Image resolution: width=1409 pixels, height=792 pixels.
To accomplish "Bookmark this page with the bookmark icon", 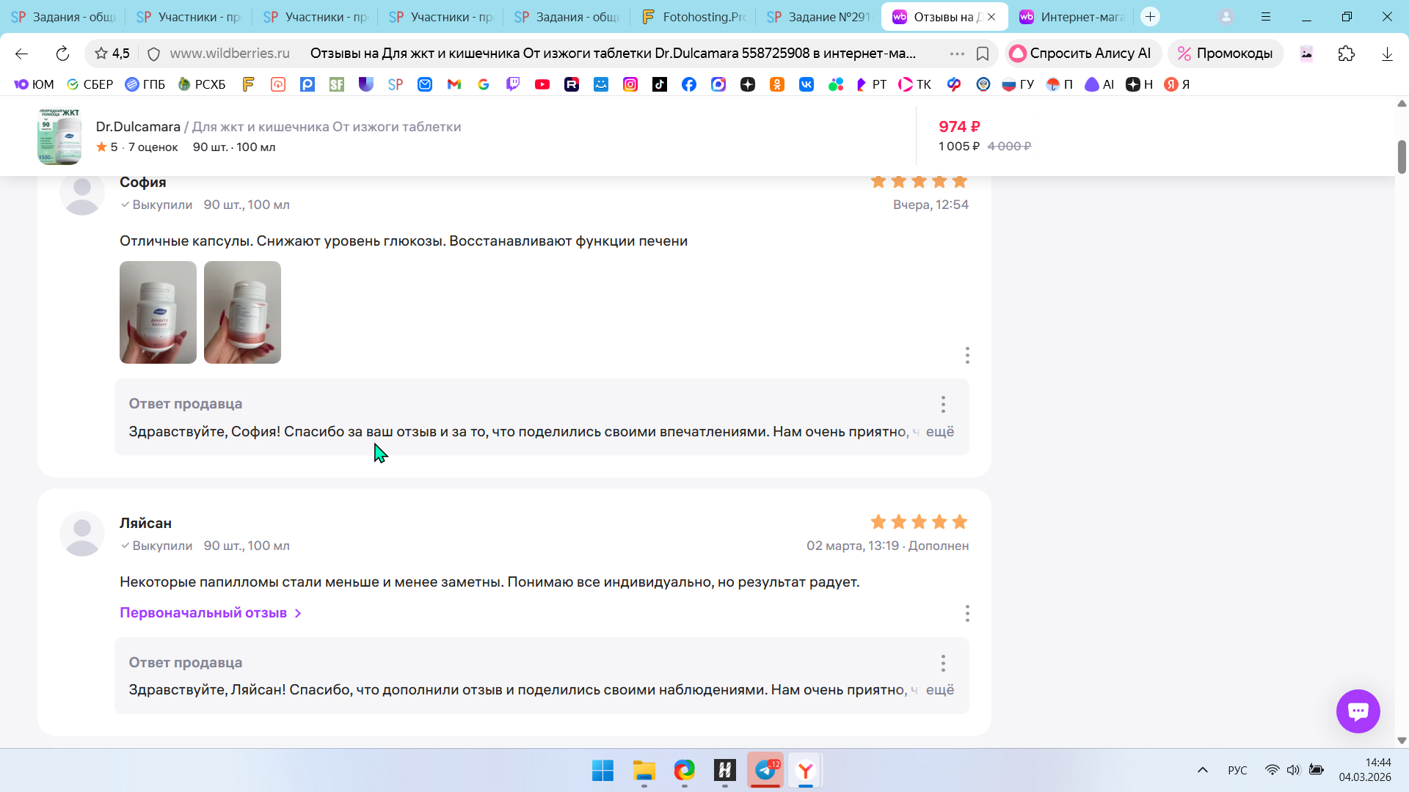I will coord(983,54).
